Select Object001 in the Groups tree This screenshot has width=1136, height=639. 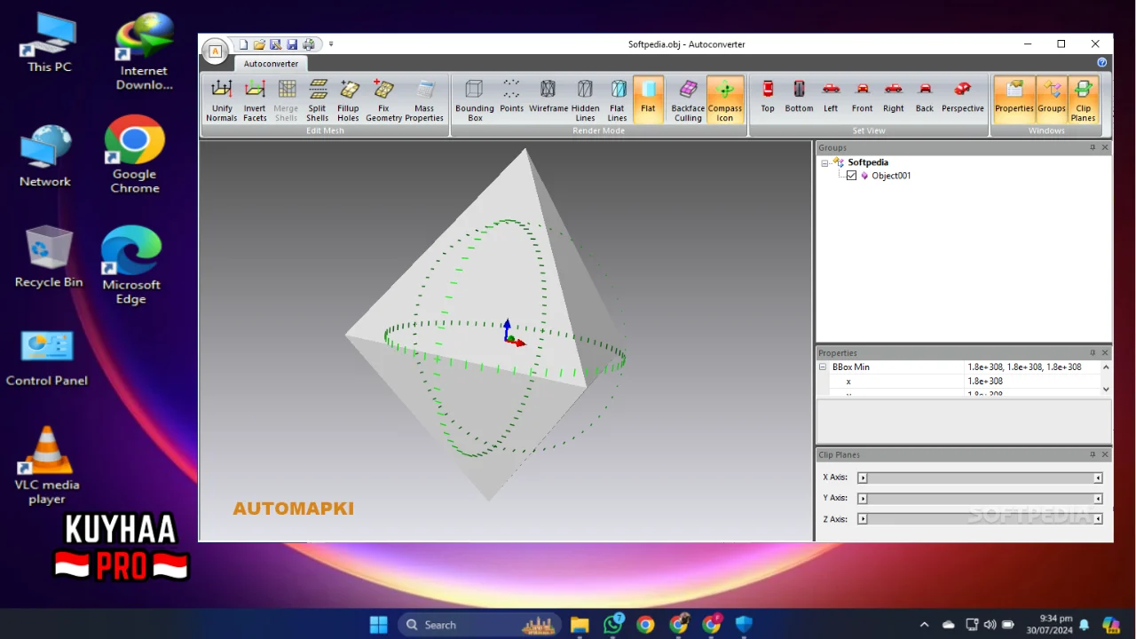tap(891, 176)
